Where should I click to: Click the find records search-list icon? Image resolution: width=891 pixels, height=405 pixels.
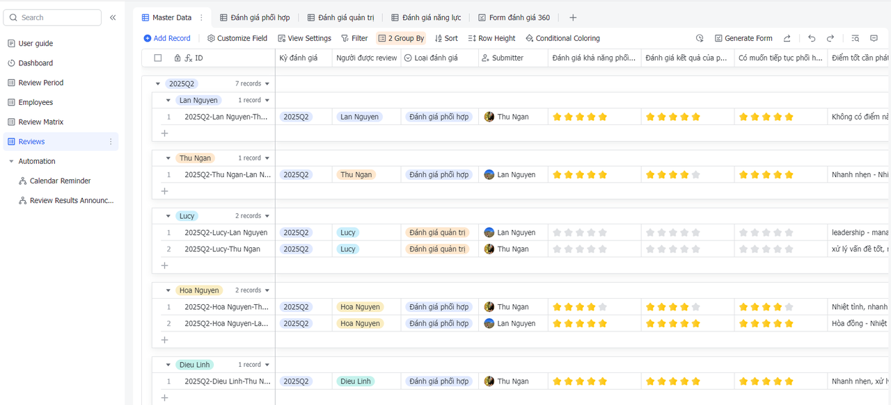click(x=855, y=38)
